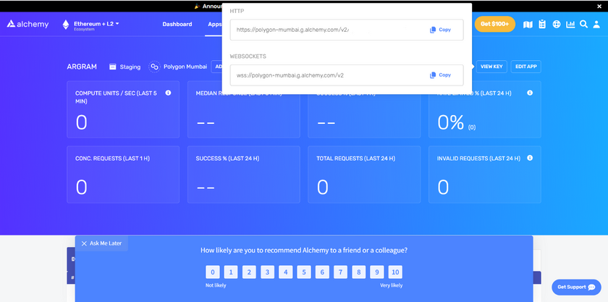Click the Get $100+ button
Viewport: 608px width, 302px height.
tap(495, 24)
